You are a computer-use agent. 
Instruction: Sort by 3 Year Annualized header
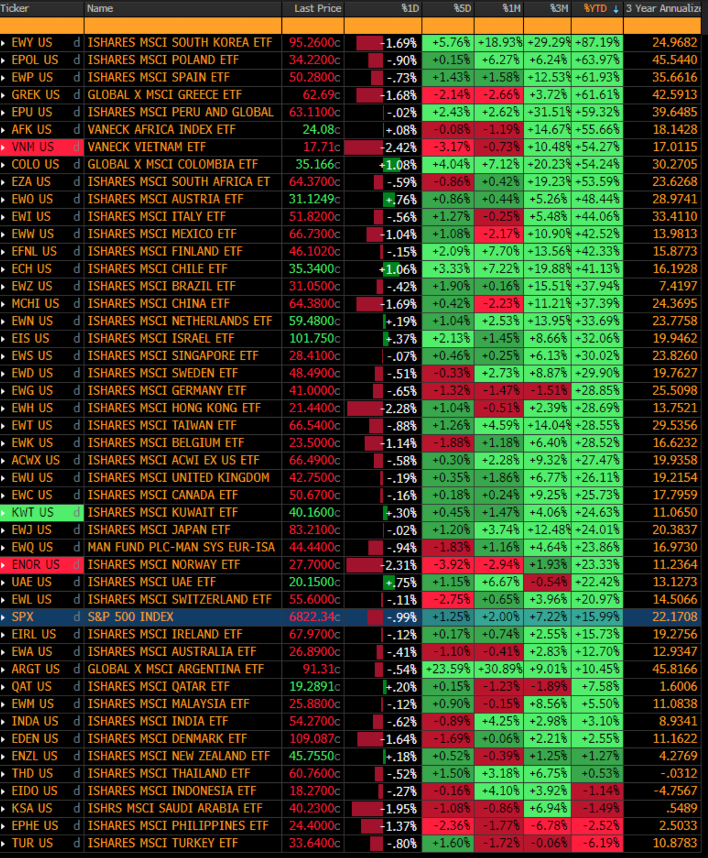click(x=663, y=9)
